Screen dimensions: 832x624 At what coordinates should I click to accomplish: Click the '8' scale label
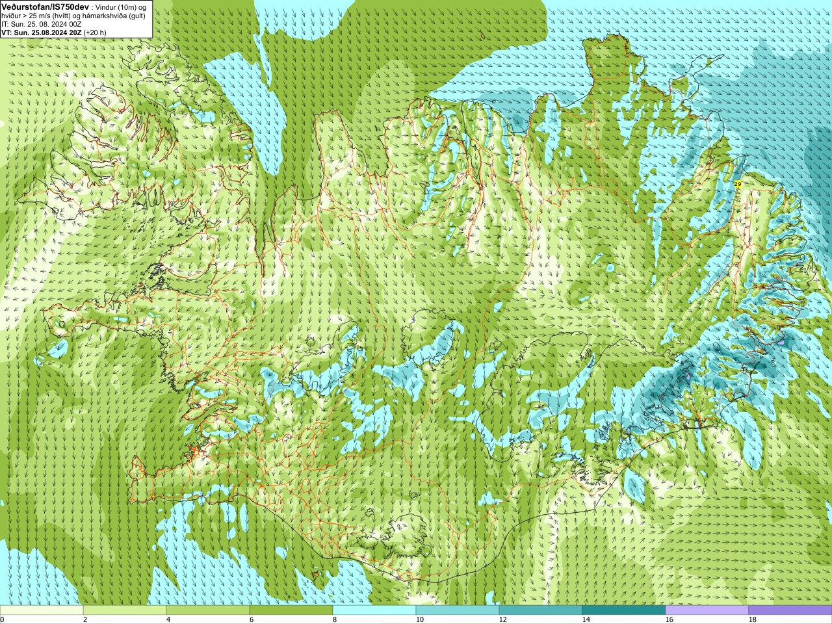click(335, 619)
